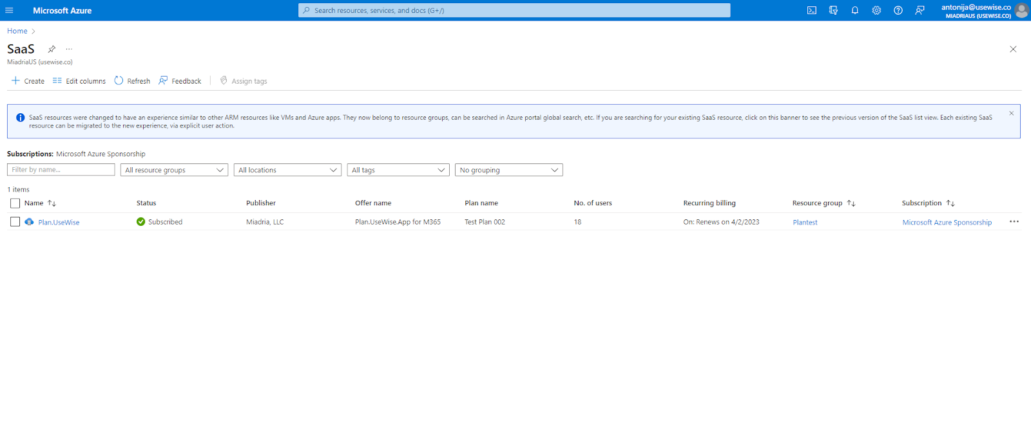Image resolution: width=1031 pixels, height=440 pixels.
Task: Click the 18 users cell
Action: click(577, 222)
